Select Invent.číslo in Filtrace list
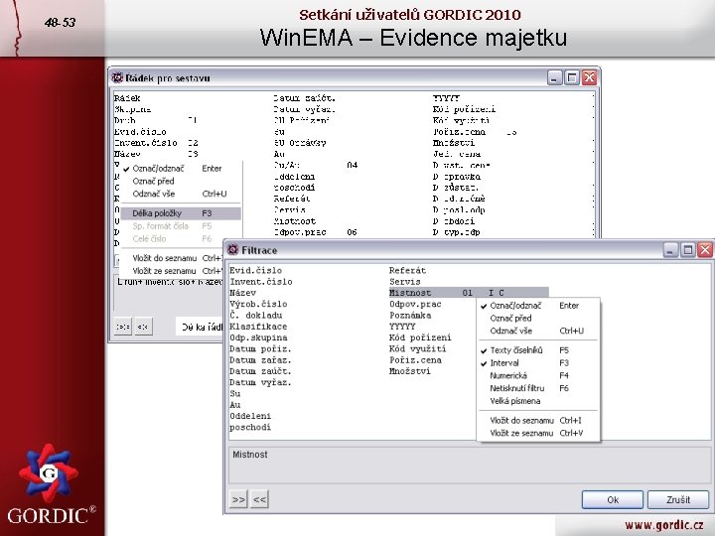The width and height of the screenshot is (715, 536). 261,282
